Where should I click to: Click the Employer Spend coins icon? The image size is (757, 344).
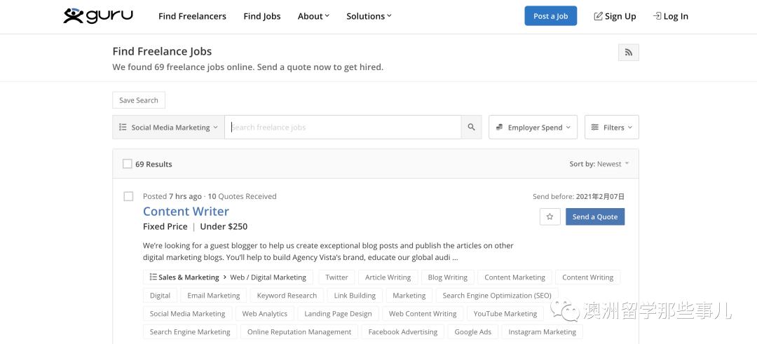500,128
